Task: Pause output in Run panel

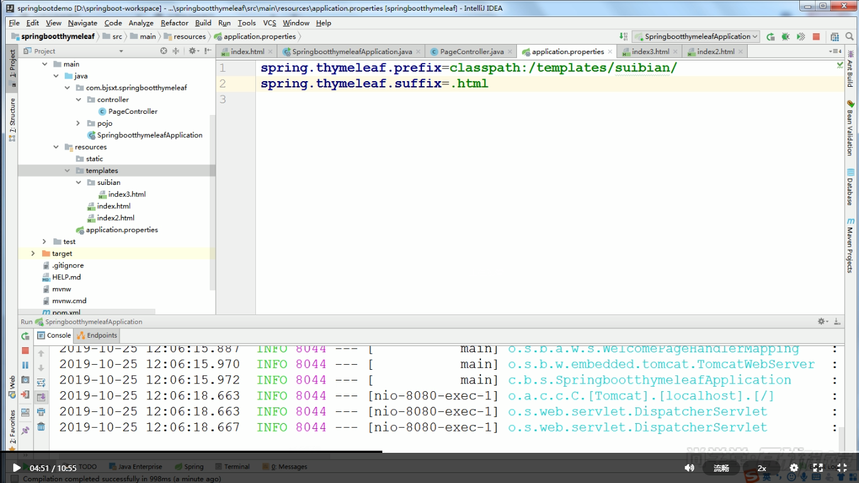Action: (25, 365)
